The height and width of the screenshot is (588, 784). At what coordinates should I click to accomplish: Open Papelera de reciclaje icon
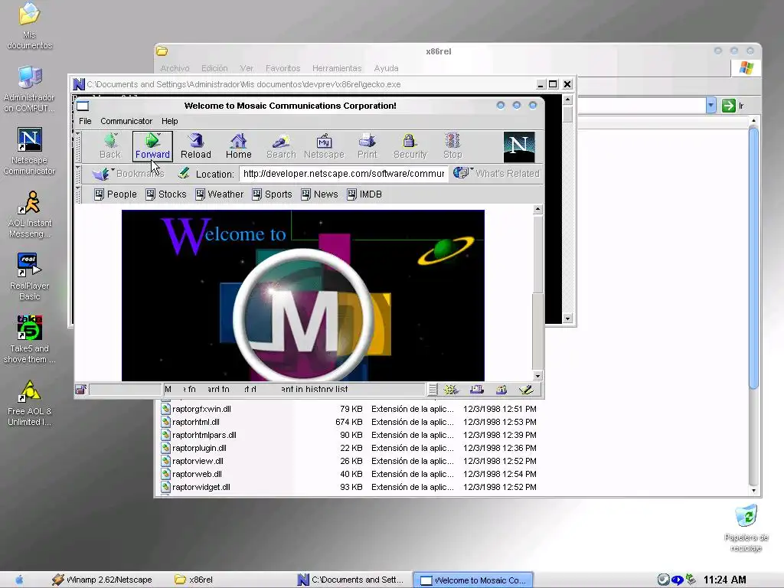click(746, 528)
